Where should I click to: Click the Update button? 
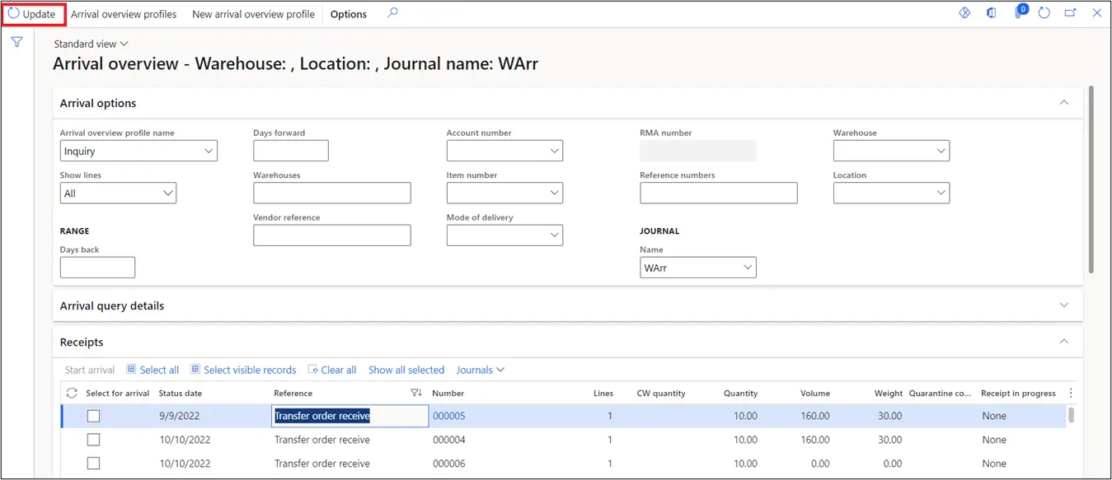34,13
